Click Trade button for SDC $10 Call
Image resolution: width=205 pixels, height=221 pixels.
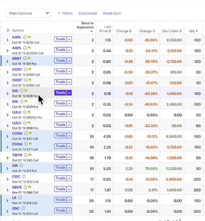60,211
